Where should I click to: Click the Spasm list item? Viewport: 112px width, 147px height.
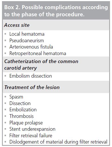click(16, 97)
